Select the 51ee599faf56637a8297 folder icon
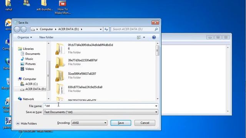This screenshot has width=246, height=138. tap(60, 76)
